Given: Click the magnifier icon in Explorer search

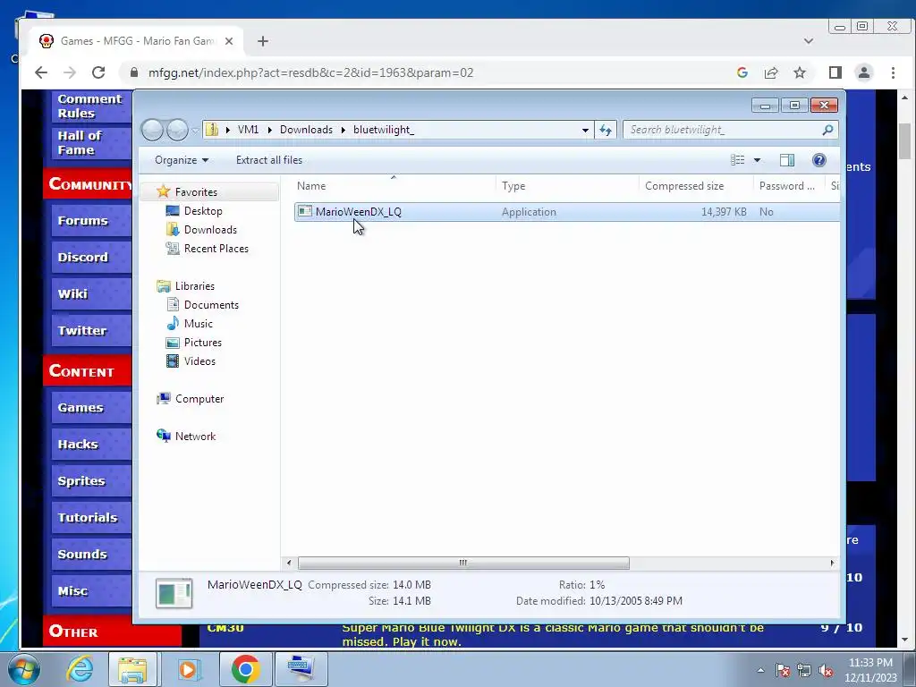Looking at the screenshot, I should 827,130.
